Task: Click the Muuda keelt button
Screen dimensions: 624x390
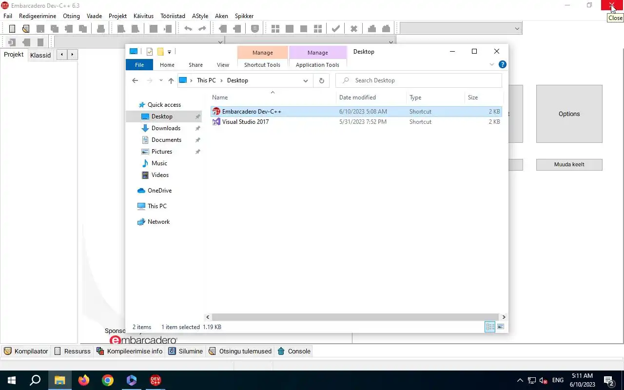Action: click(569, 165)
